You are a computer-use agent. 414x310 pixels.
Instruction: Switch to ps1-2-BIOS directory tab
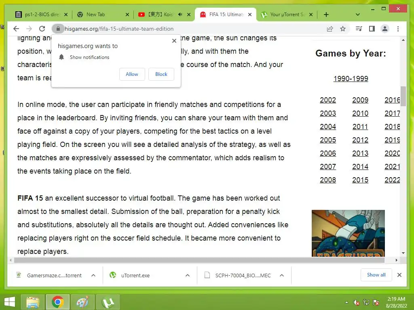[x=41, y=15]
